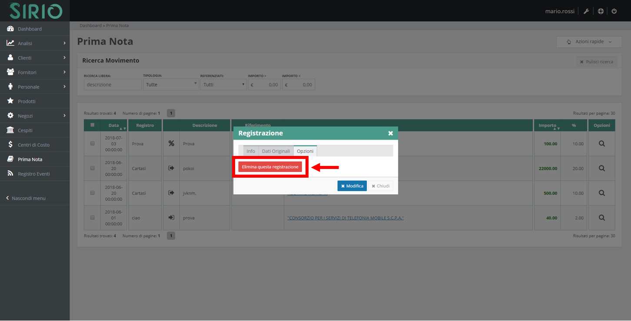Open the help lifebuoy icon
This screenshot has width=631, height=321.
pyautogui.click(x=601, y=11)
